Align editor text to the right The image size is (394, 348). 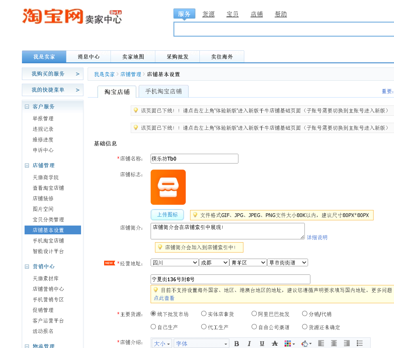347,343
